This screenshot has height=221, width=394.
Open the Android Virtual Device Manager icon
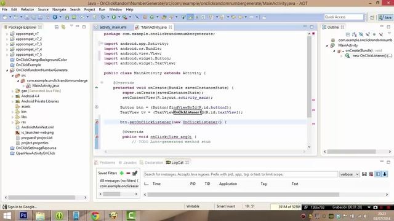pyautogui.click(x=74, y=17)
